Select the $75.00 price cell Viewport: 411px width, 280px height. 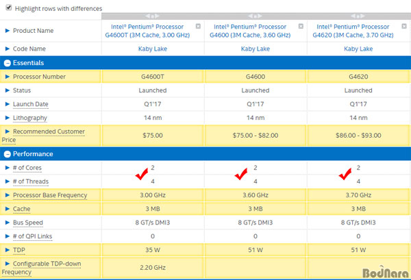[x=153, y=136]
